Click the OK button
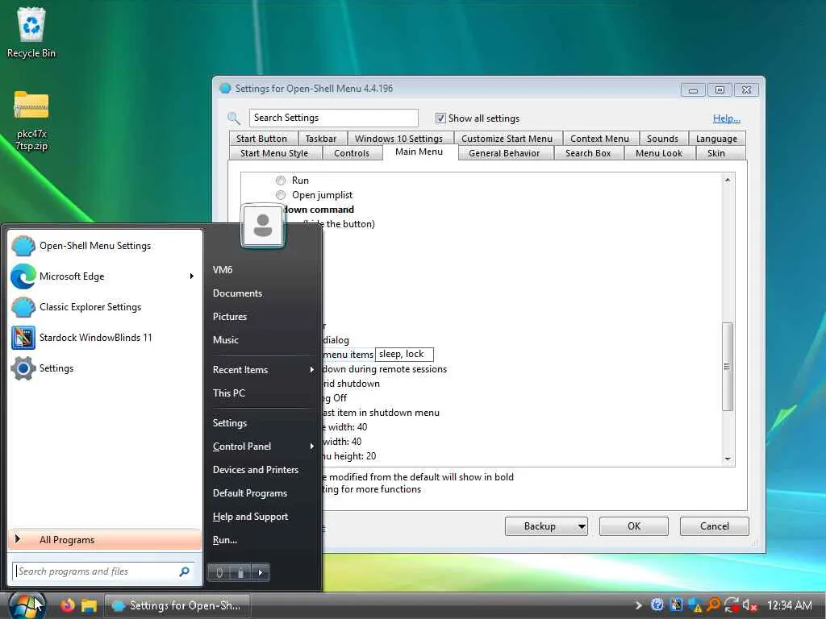 pyautogui.click(x=634, y=526)
